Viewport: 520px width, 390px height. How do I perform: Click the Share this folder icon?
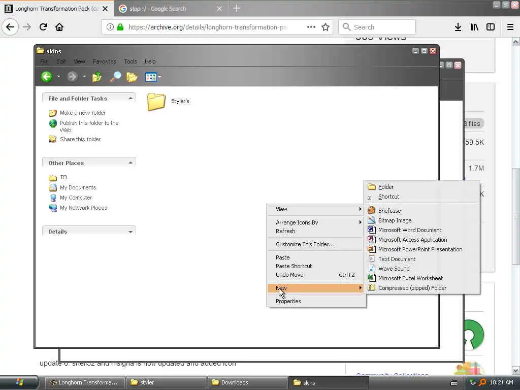[53, 139]
